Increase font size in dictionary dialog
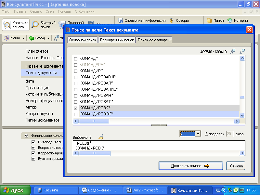 [x=233, y=52]
